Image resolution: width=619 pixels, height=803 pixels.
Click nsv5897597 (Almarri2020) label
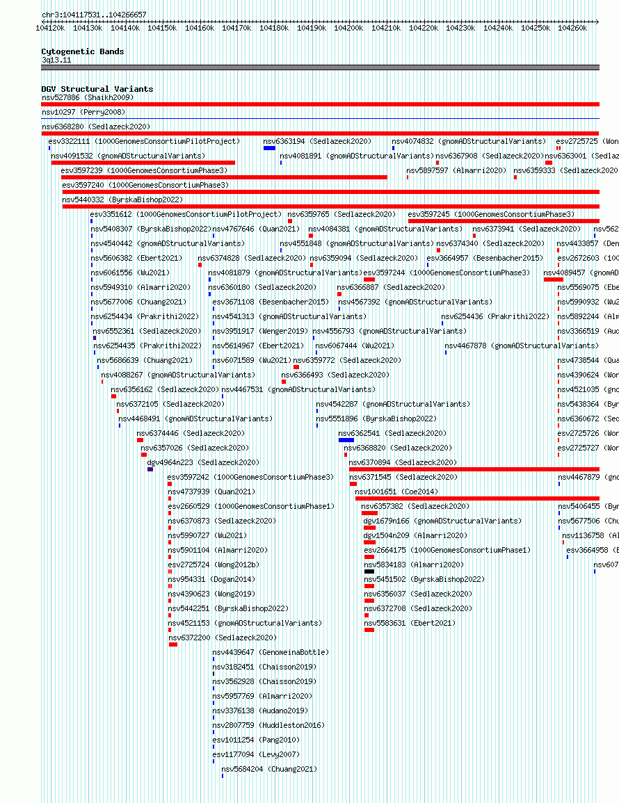coord(456,170)
